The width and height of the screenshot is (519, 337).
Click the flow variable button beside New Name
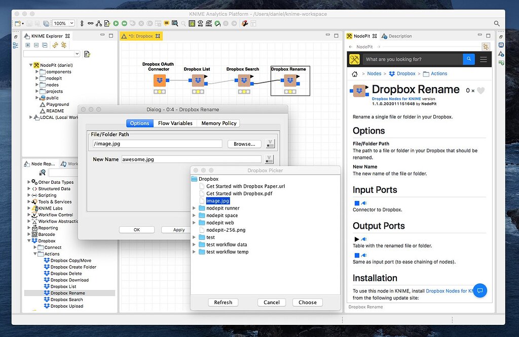270,159
